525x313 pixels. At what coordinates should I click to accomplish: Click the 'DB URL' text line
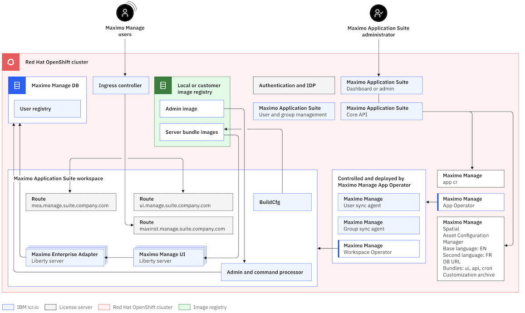click(451, 262)
